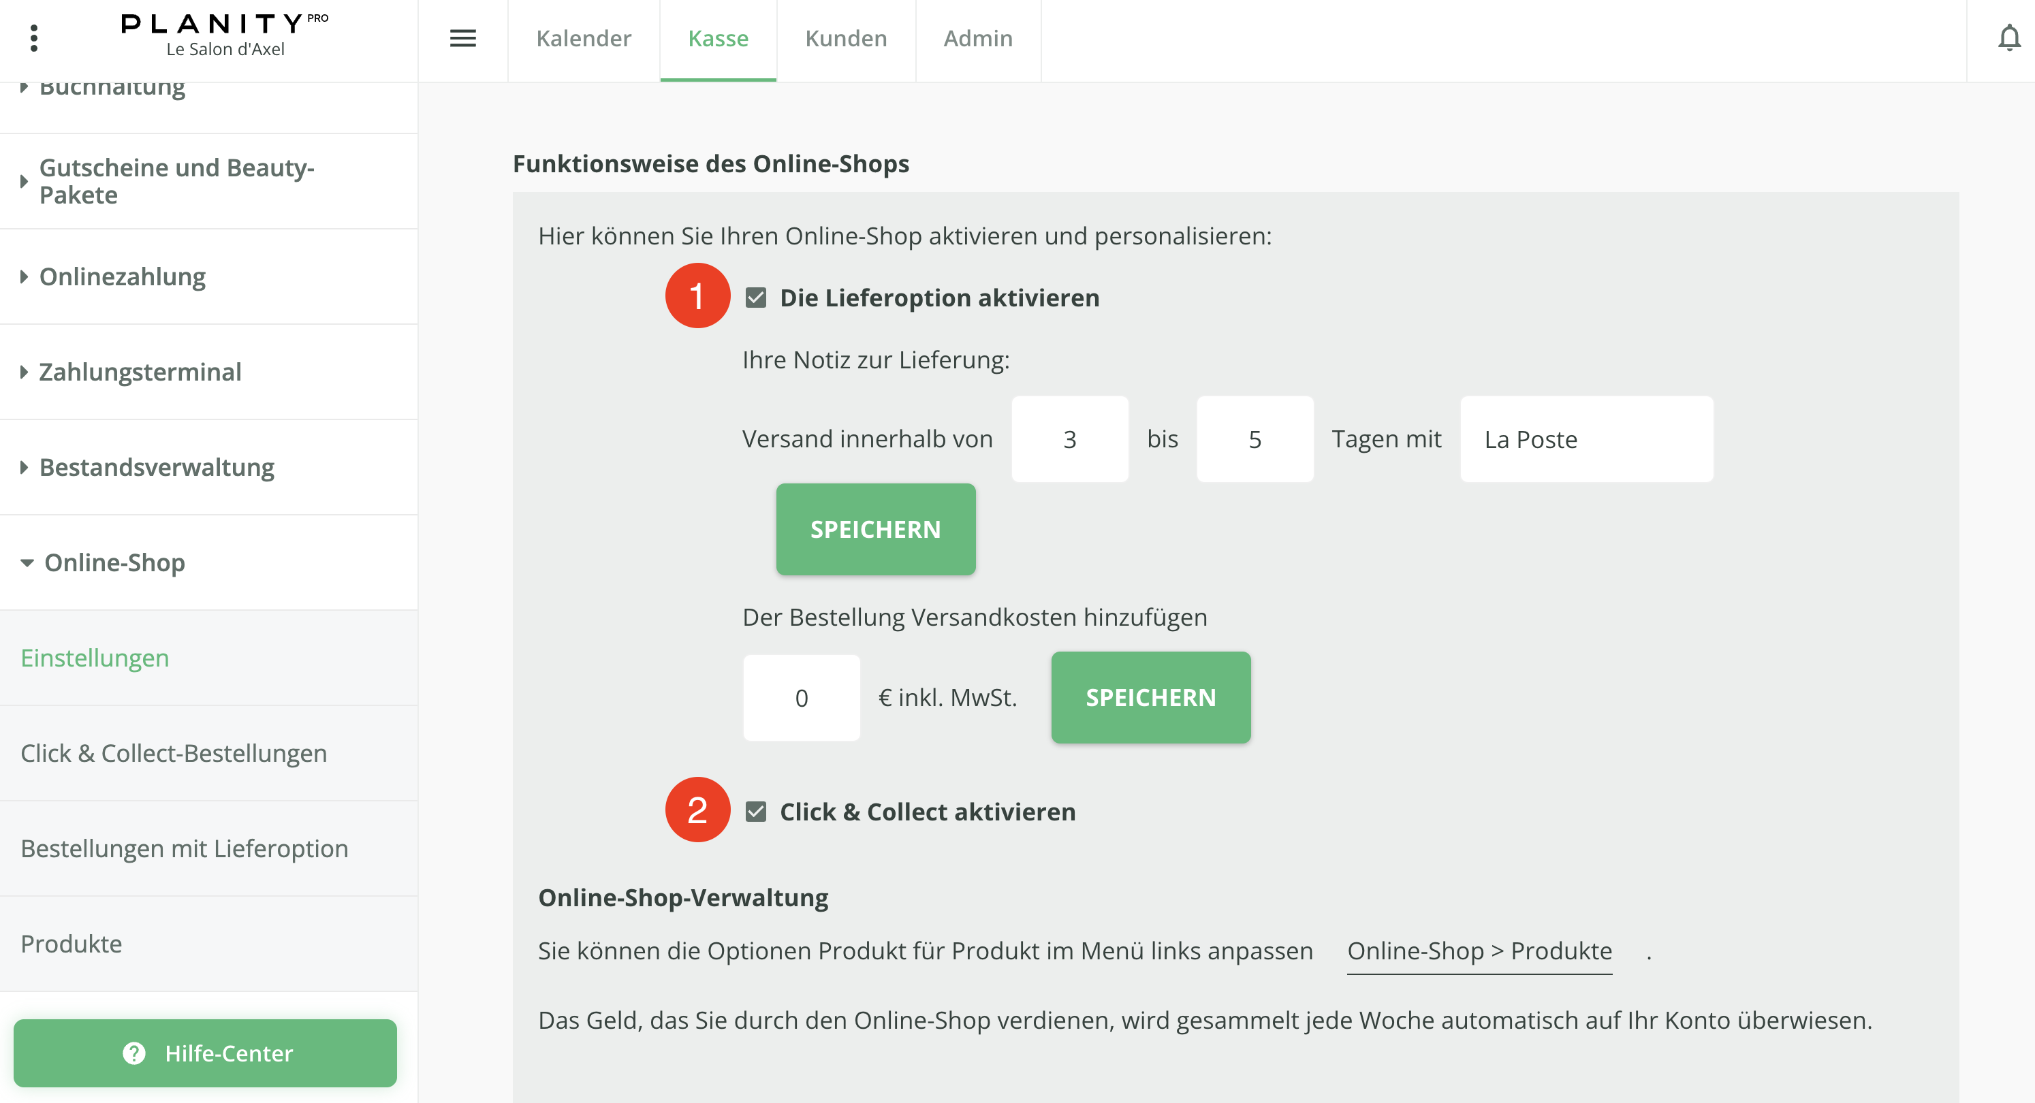Screen dimensions: 2035x1103
Task: Open the Hilfe-Center help button
Action: pyautogui.click(x=206, y=1053)
